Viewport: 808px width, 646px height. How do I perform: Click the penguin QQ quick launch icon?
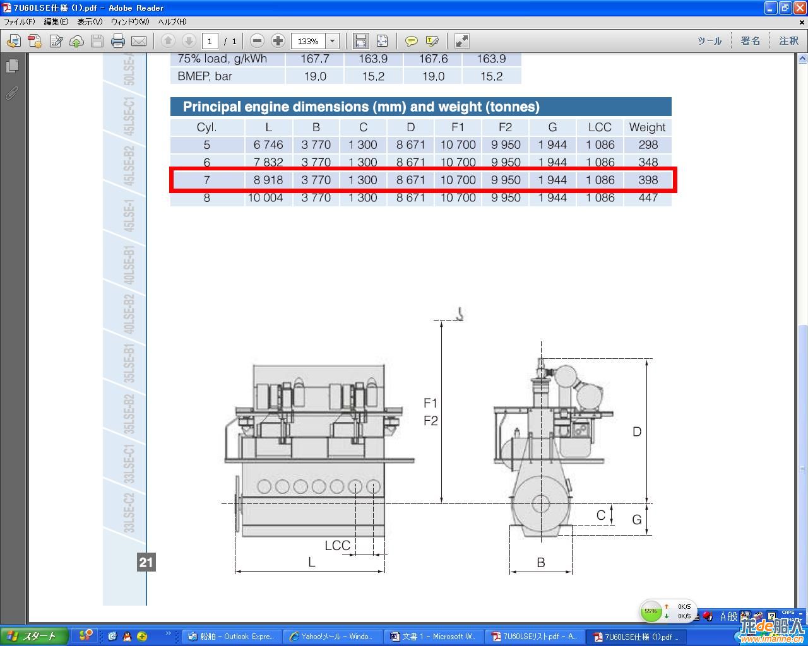127,637
